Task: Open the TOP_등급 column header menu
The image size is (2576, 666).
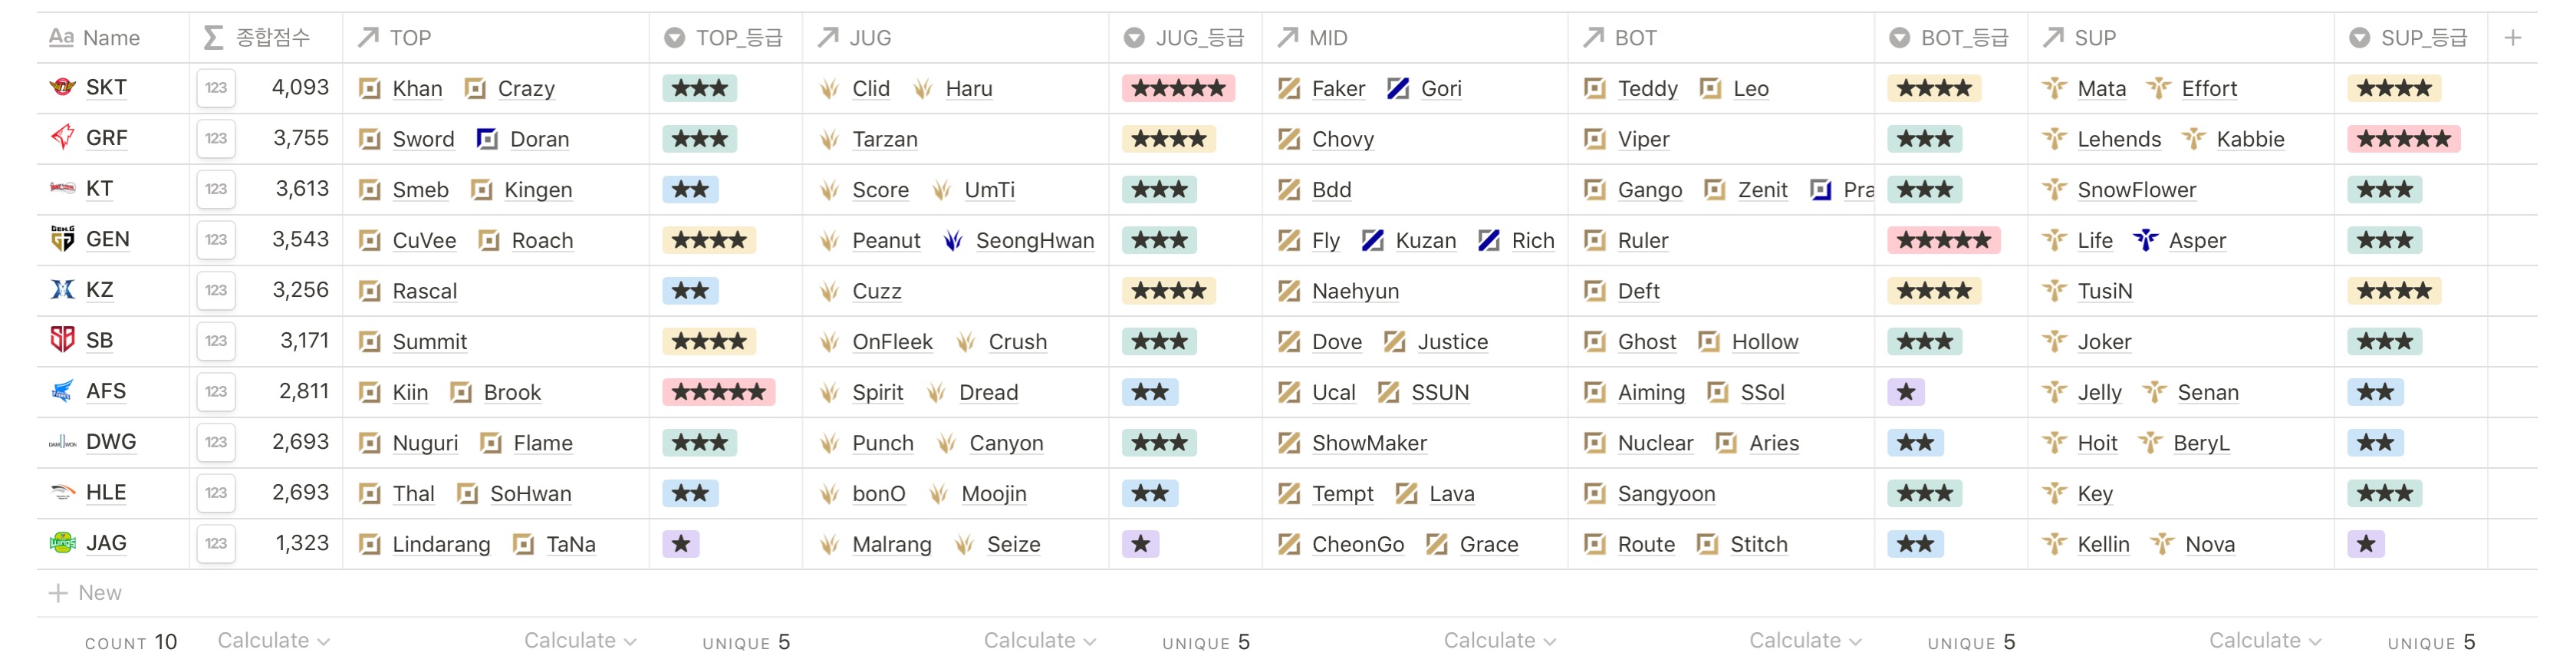Action: pyautogui.click(x=726, y=38)
